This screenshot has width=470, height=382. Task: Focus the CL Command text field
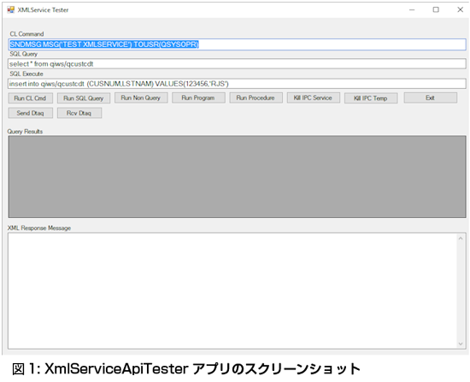(237, 44)
